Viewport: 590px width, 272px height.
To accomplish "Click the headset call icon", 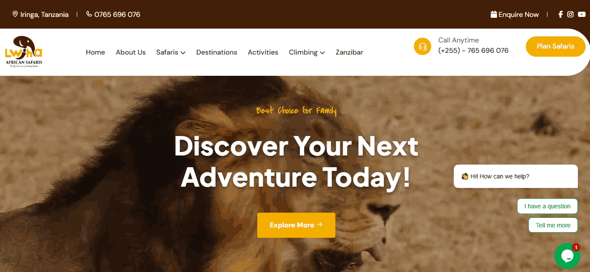I will (423, 46).
